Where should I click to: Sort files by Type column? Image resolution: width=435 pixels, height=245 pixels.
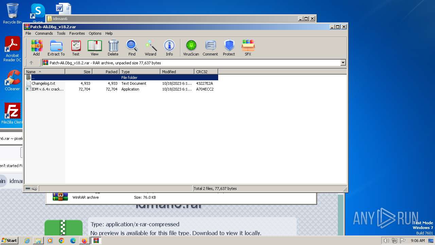point(140,72)
